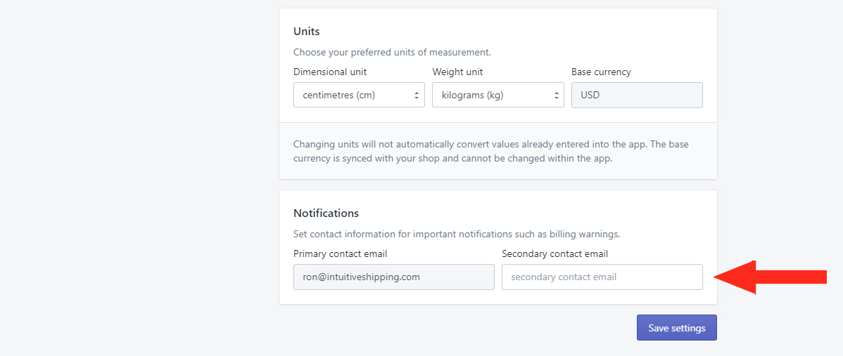This screenshot has width=843, height=356.
Task: Save settings with the purple button
Action: coord(677,328)
